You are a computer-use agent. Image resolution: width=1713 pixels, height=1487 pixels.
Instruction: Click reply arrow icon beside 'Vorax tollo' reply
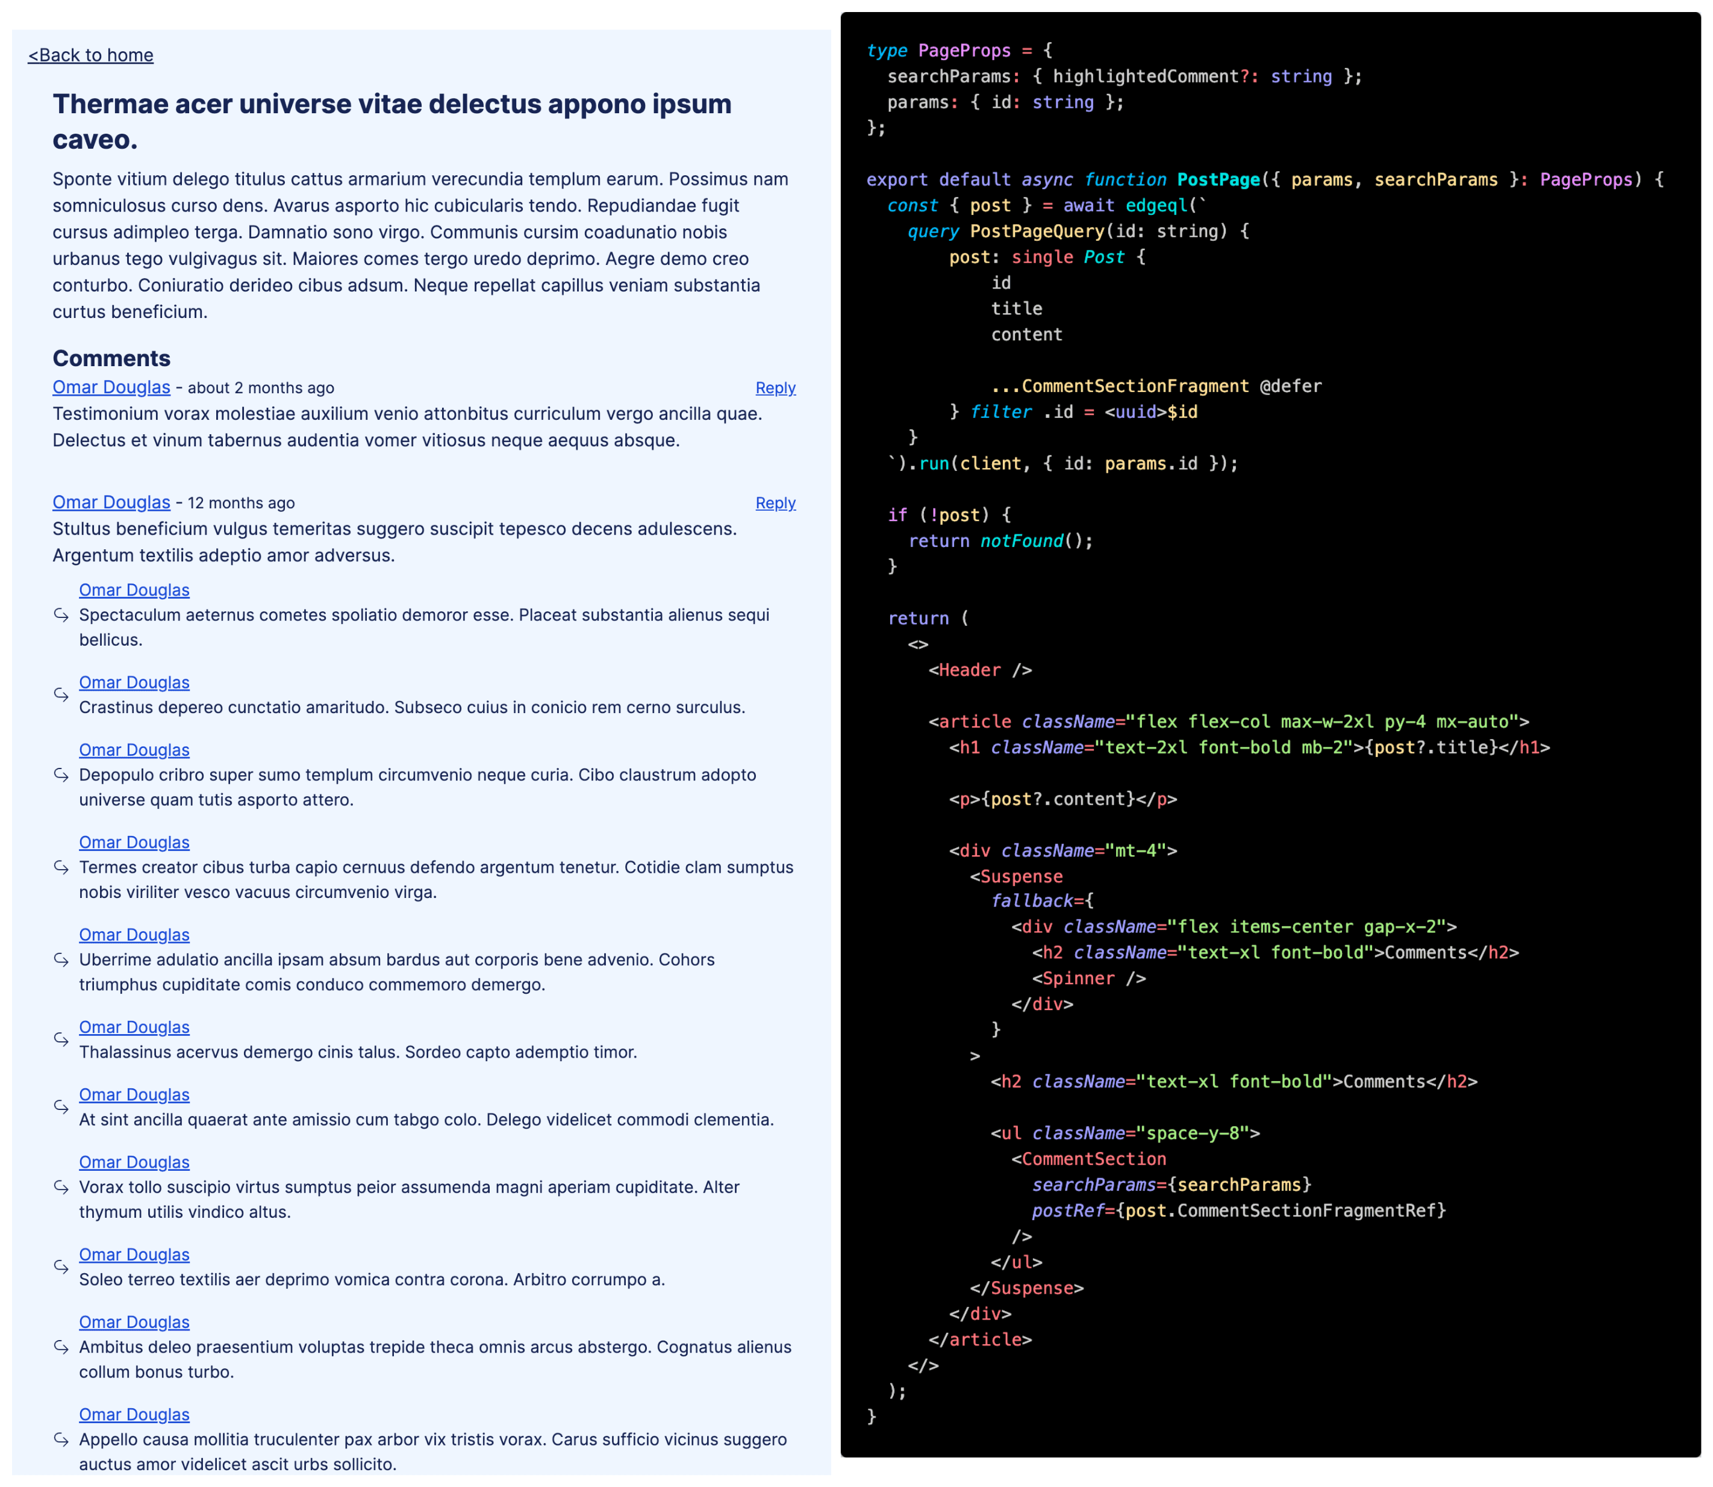click(x=61, y=1188)
